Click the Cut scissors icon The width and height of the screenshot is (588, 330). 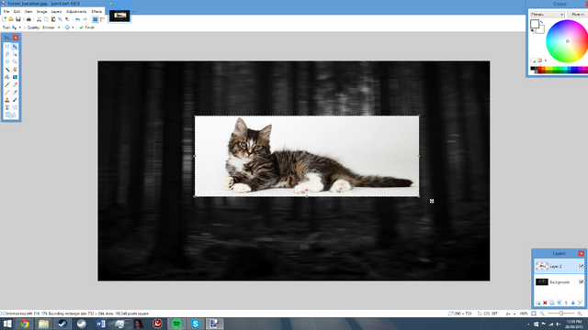click(x=39, y=19)
